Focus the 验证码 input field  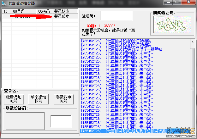(x=116, y=16)
